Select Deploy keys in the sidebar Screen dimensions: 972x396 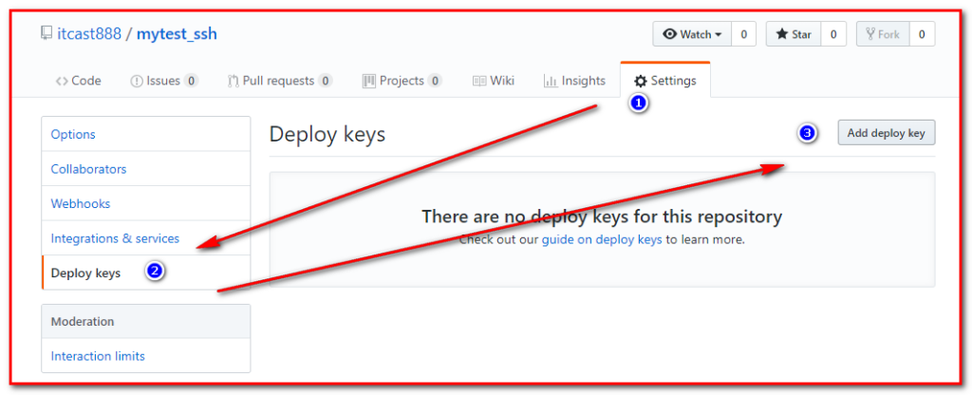tap(145, 273)
